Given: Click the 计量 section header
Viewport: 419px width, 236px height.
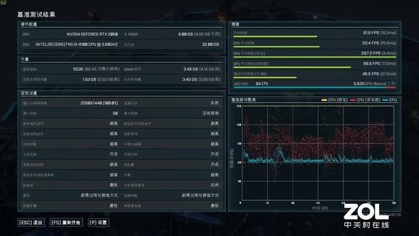Looking at the screenshot, I should click(25, 59).
